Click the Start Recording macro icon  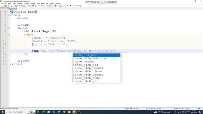(70, 6)
